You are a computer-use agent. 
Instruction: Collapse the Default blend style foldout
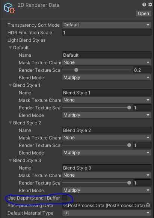pos(10,48)
